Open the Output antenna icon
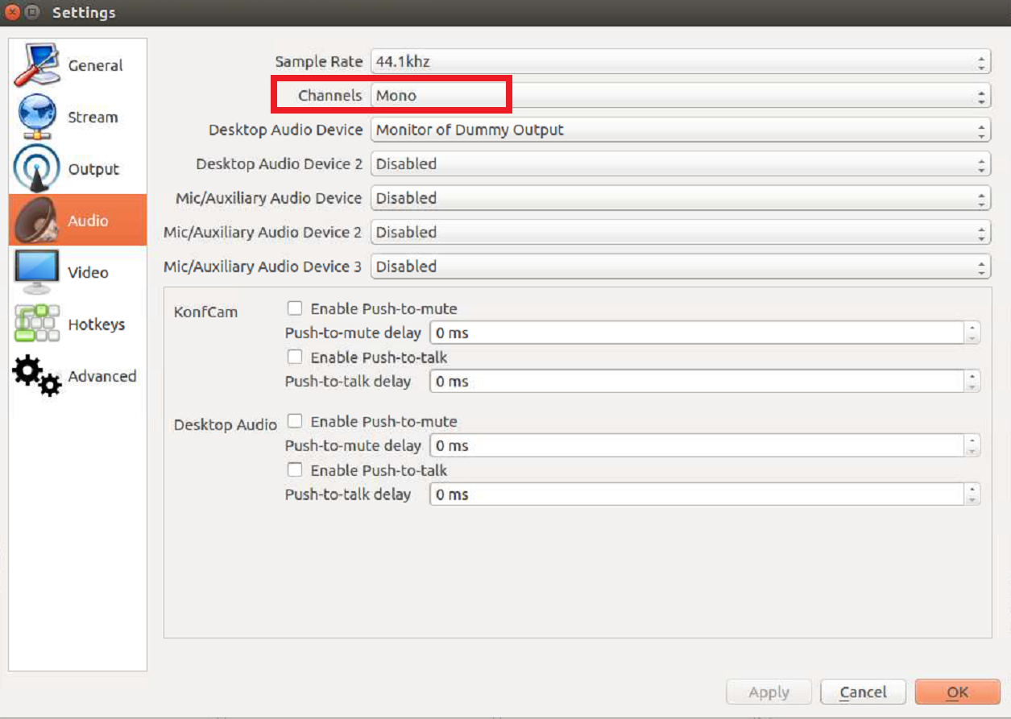 [36, 169]
